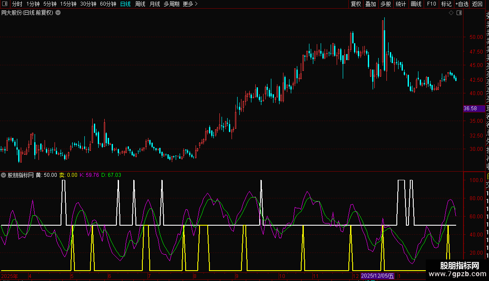Open the 统计 statistics tool
The height and width of the screenshot is (281, 489).
pyautogui.click(x=401, y=4)
